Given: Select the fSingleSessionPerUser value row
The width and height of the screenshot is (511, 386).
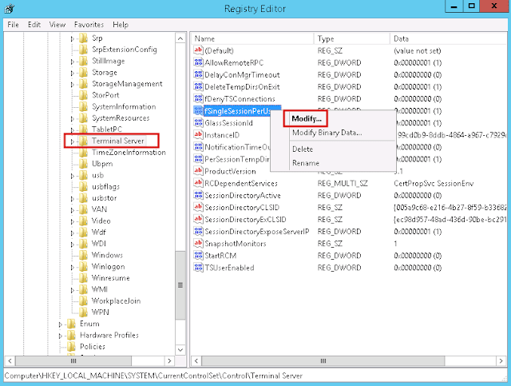Looking at the screenshot, I should [243, 111].
